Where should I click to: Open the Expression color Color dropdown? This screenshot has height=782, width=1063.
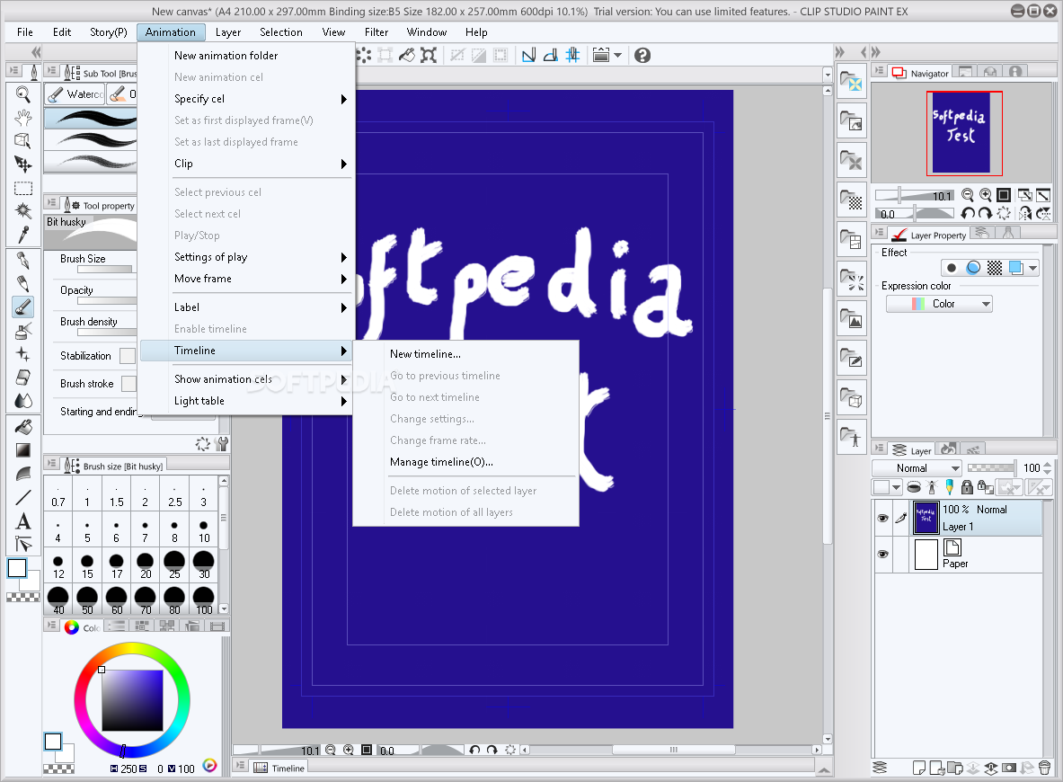939,304
